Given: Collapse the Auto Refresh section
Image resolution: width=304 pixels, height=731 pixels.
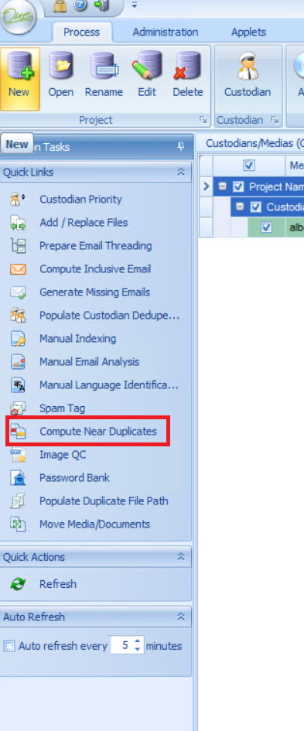Looking at the screenshot, I should (x=181, y=617).
